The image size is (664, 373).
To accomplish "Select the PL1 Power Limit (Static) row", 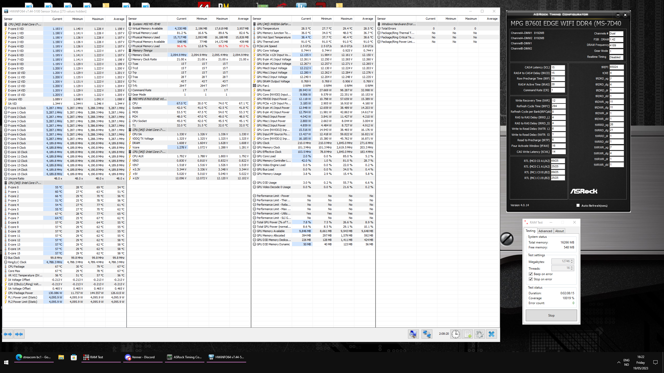I will [64, 297].
